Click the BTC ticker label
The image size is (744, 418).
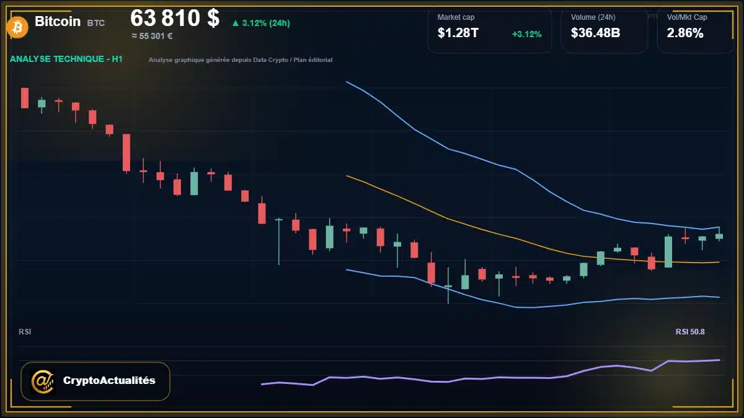click(x=96, y=23)
